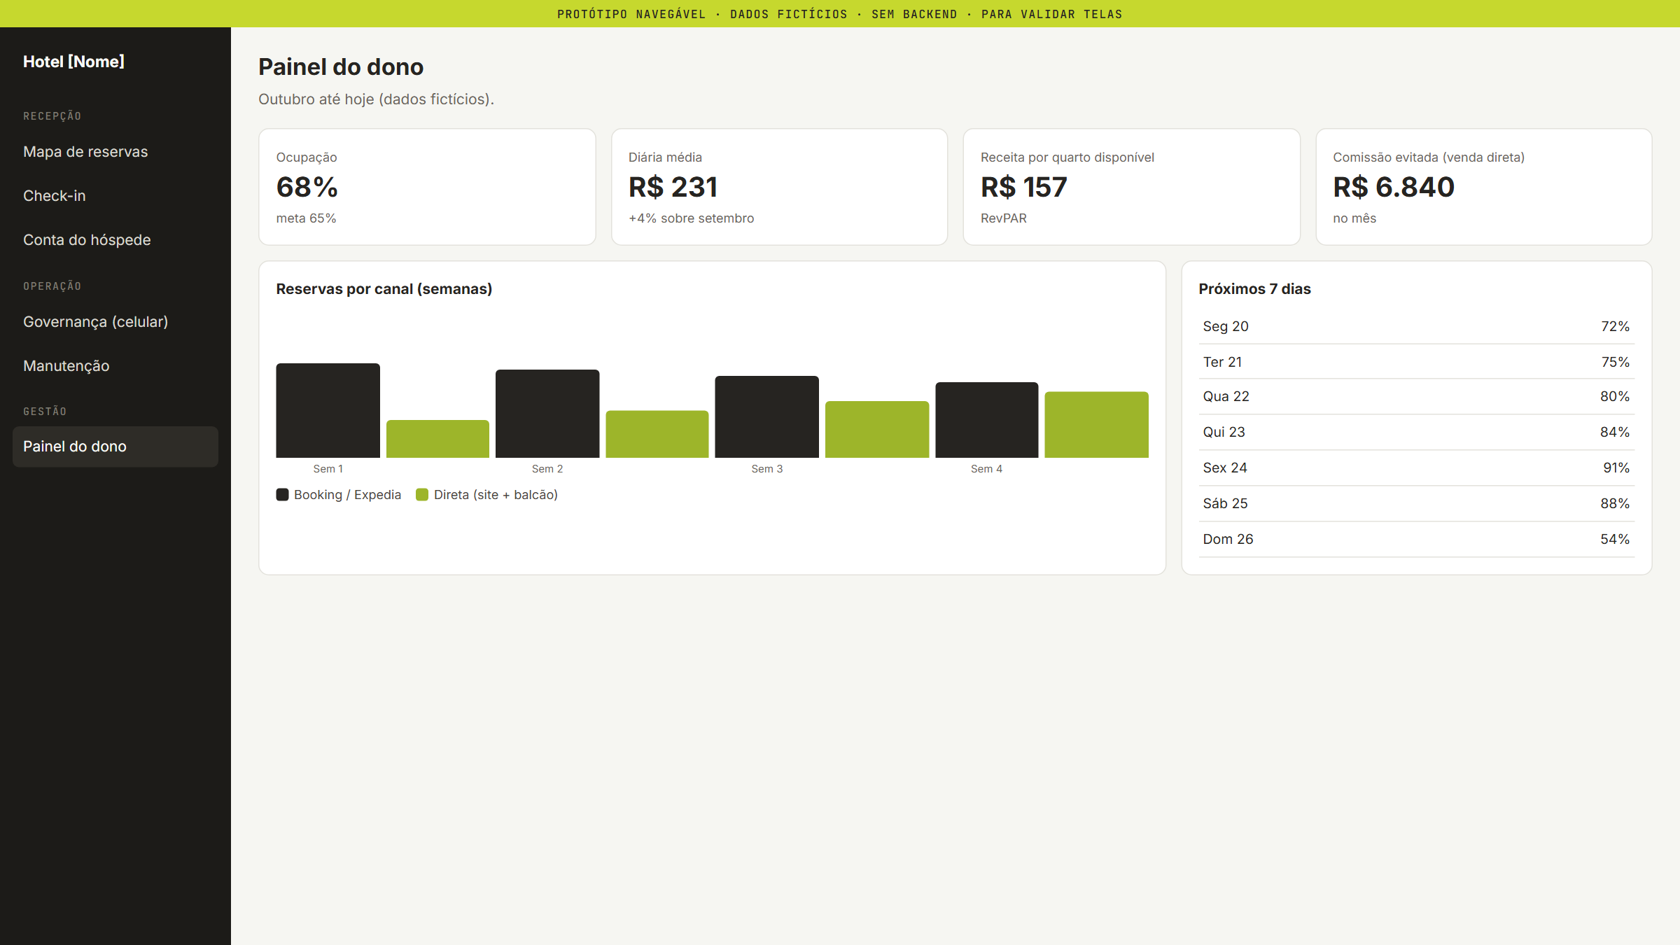This screenshot has width=1680, height=945.
Task: Click the meta 65% text
Action: pos(306,218)
